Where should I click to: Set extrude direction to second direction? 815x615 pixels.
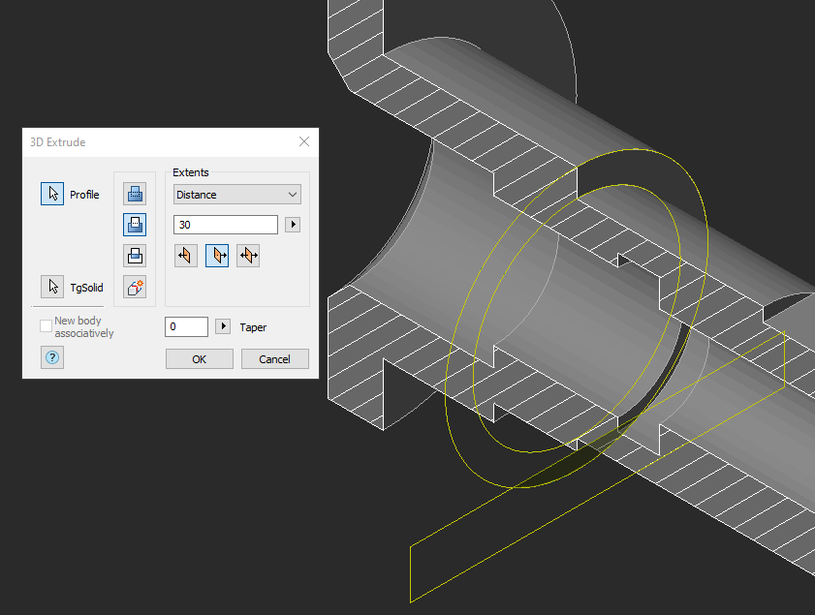(x=217, y=256)
